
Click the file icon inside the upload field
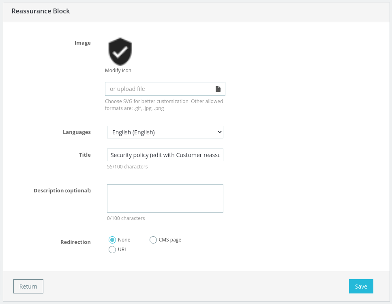pos(218,88)
